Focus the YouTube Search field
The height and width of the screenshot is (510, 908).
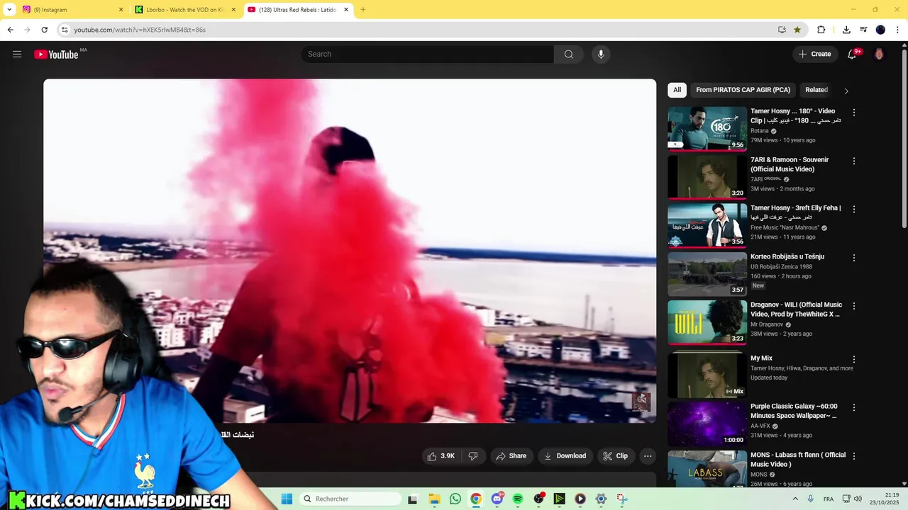point(428,54)
